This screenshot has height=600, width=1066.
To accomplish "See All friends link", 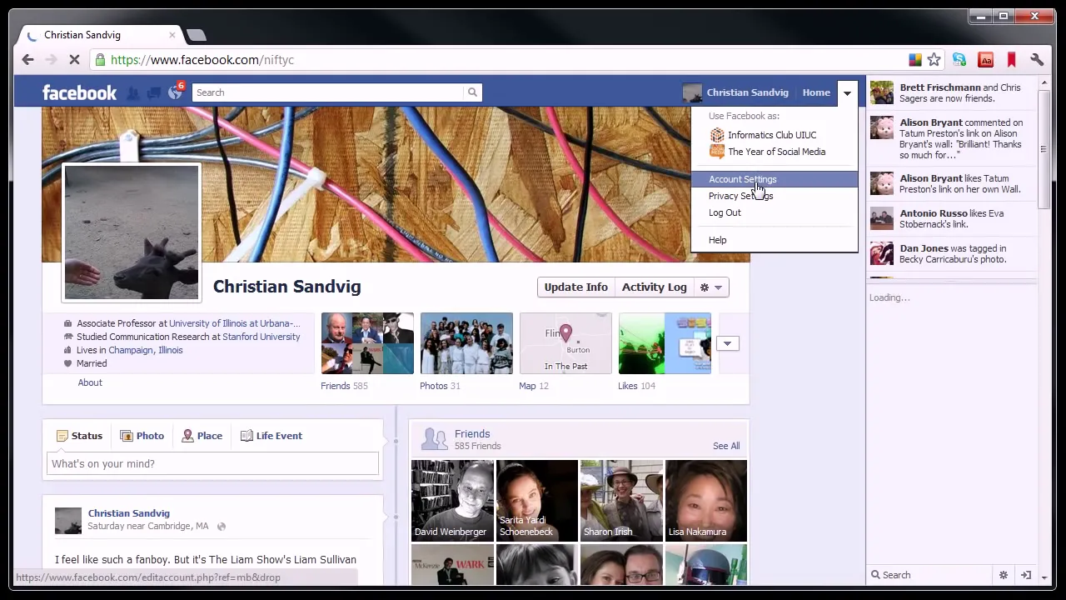I will [726, 446].
